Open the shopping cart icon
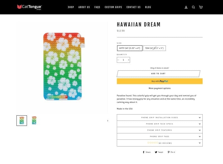 click(201, 7)
